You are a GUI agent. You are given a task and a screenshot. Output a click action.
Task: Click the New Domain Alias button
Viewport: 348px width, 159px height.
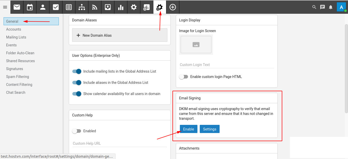tap(120, 35)
